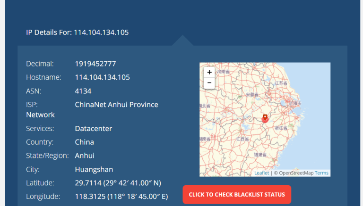Click the Network label under ISP
The height and width of the screenshot is (206, 363).
41,115
